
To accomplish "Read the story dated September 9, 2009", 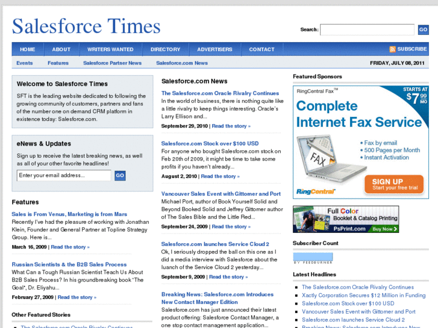I will (x=228, y=277).
